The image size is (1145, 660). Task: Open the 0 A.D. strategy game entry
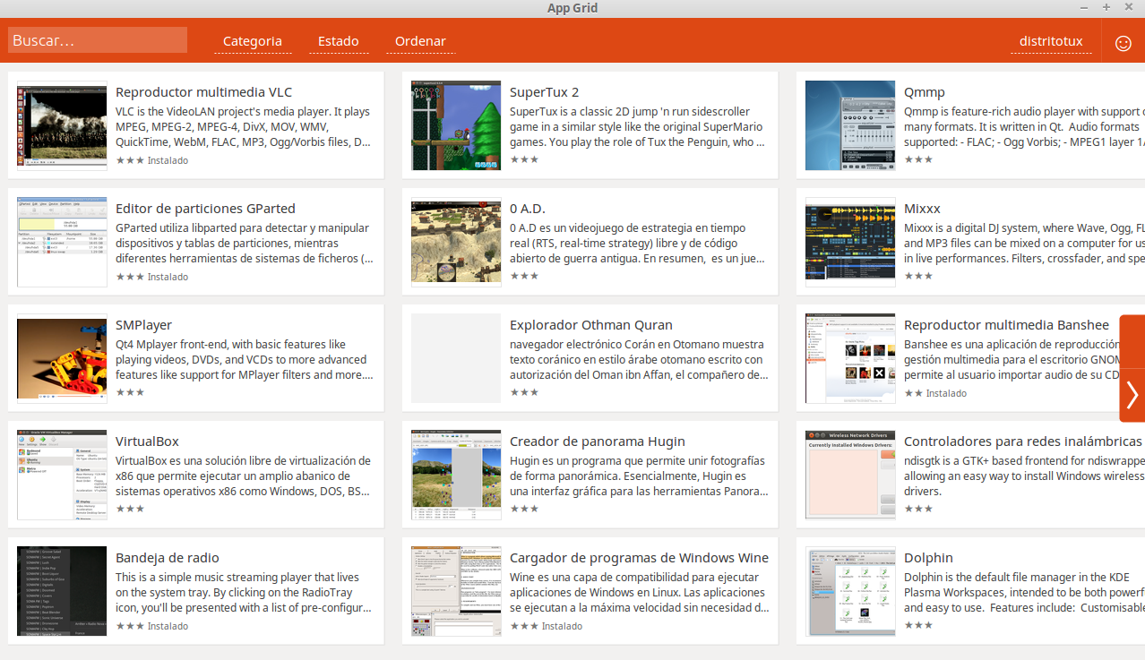coord(527,208)
